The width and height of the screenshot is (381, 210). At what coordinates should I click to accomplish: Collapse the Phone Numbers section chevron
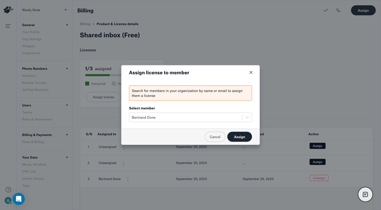coord(67,68)
